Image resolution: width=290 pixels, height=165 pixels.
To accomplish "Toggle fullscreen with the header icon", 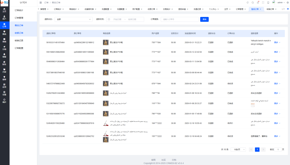I will 263,3.
